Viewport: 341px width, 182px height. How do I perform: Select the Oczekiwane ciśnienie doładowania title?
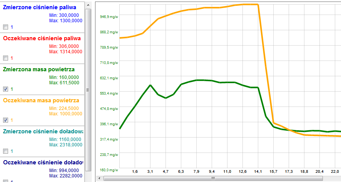point(42,162)
